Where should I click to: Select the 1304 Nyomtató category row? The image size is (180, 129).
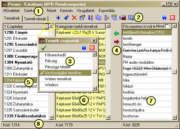[21, 62]
